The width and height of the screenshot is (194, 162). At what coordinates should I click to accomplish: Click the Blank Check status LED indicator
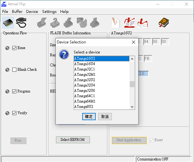point(7,70)
